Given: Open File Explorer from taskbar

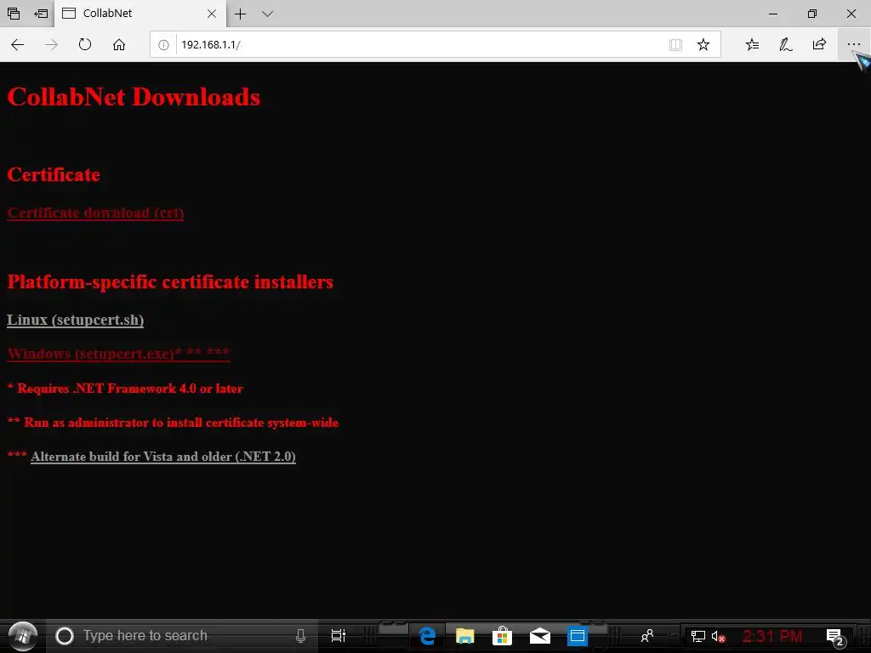Looking at the screenshot, I should pyautogui.click(x=465, y=636).
